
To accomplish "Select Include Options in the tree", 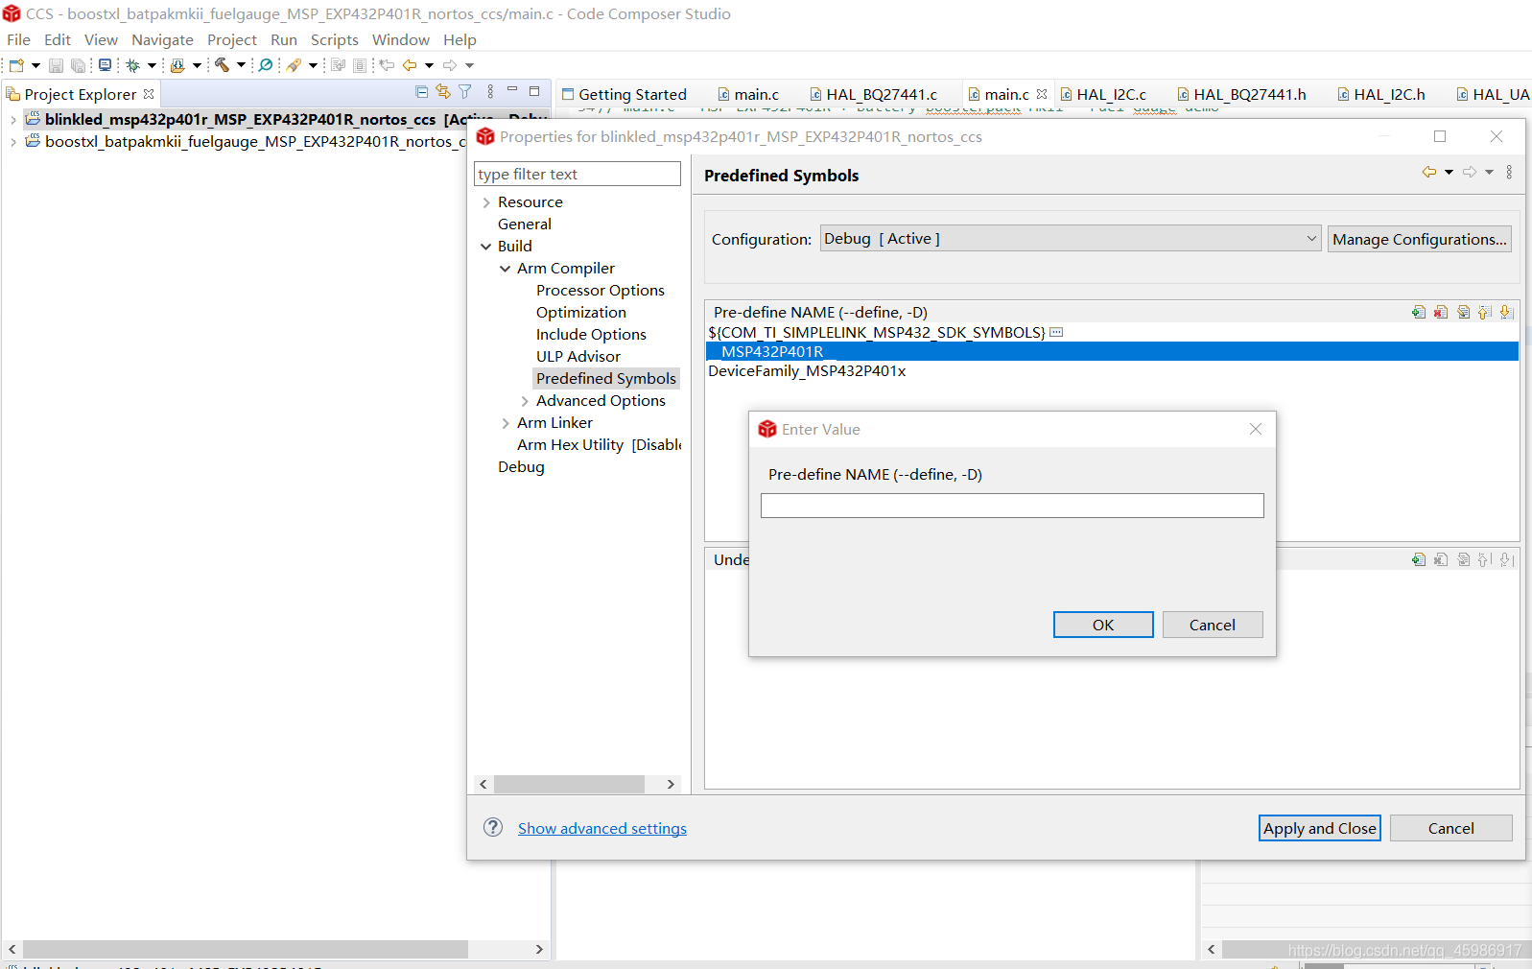I will click(x=591, y=335).
